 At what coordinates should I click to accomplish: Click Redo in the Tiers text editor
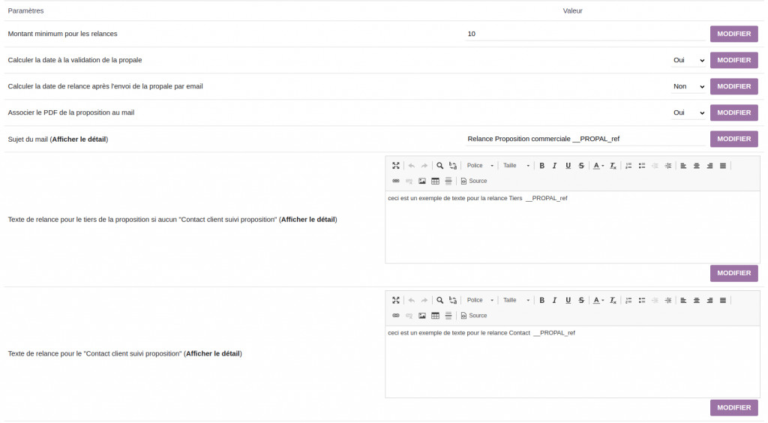point(424,166)
